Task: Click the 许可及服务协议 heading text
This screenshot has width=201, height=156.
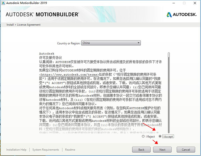Action: tap(51, 58)
